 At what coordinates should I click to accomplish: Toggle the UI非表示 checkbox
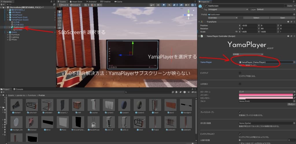click(x=240, y=84)
